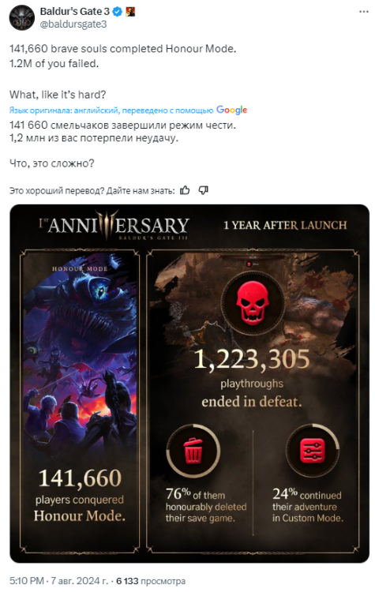Screen dimensions: 375x592
Task: Open the Baldur's Gate 3 profile avatar
Action: pos(22,17)
